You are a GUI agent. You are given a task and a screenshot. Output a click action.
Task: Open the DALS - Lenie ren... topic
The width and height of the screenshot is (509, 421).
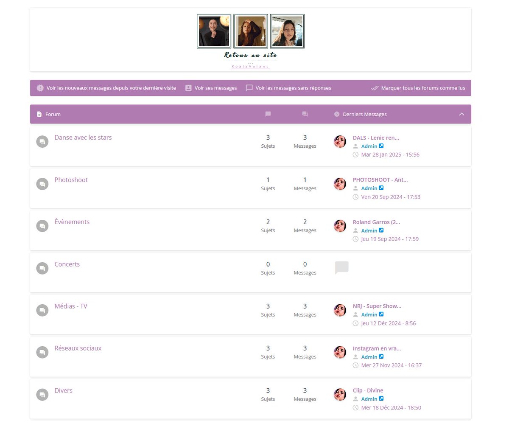coord(376,138)
